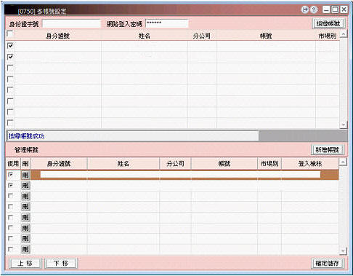Toggle 使用 checkbox on second lower row
Image resolution: width=353 pixels, height=276 pixels.
point(10,185)
